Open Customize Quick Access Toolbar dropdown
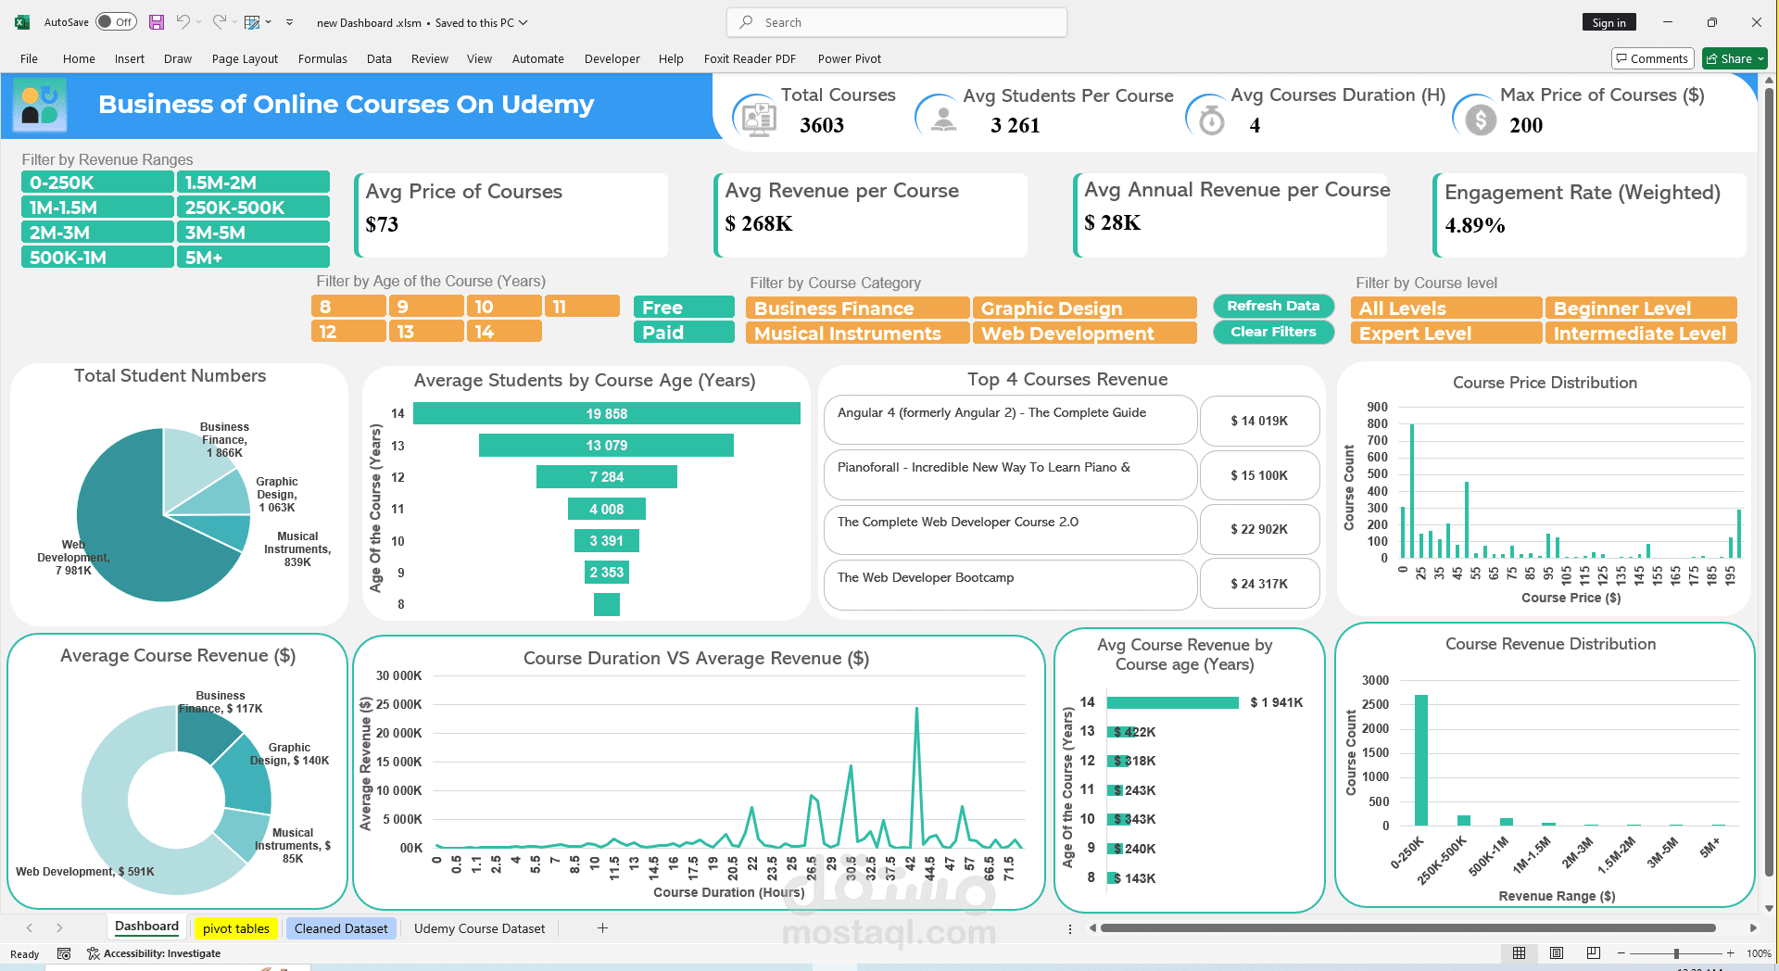1779x971 pixels. 289,22
